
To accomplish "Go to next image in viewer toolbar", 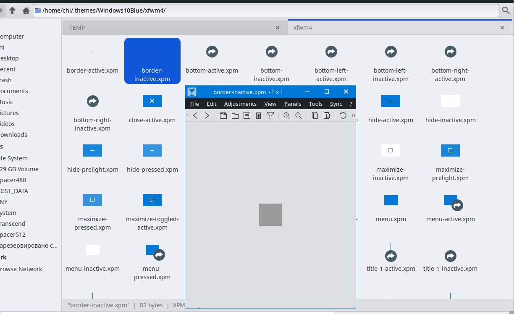I will coord(207,115).
